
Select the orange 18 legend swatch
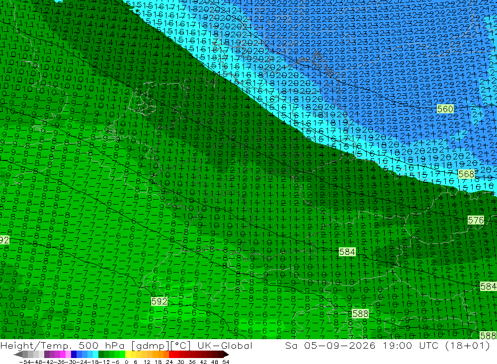[161, 354]
